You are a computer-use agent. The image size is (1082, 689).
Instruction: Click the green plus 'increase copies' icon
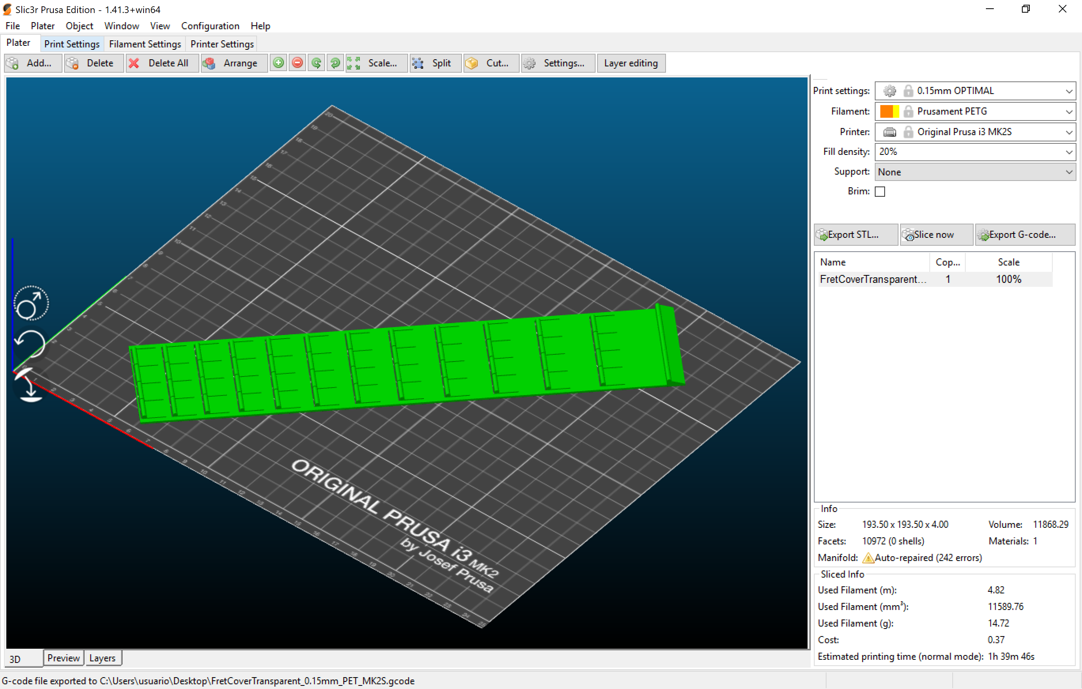pyautogui.click(x=278, y=63)
